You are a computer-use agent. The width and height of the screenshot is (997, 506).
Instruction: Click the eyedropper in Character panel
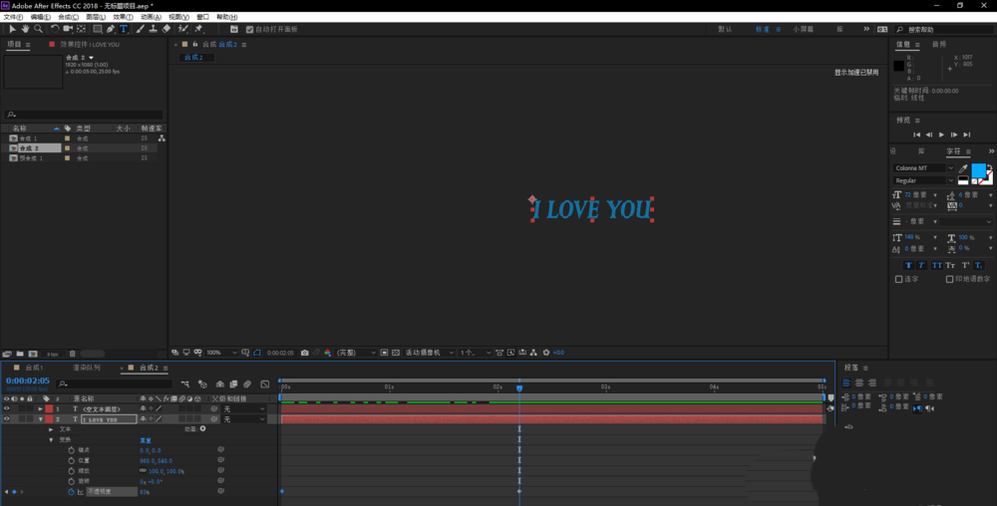point(963,168)
